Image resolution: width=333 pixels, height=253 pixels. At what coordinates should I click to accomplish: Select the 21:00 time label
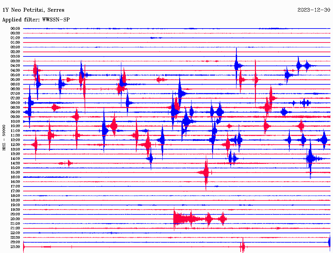click(15, 223)
